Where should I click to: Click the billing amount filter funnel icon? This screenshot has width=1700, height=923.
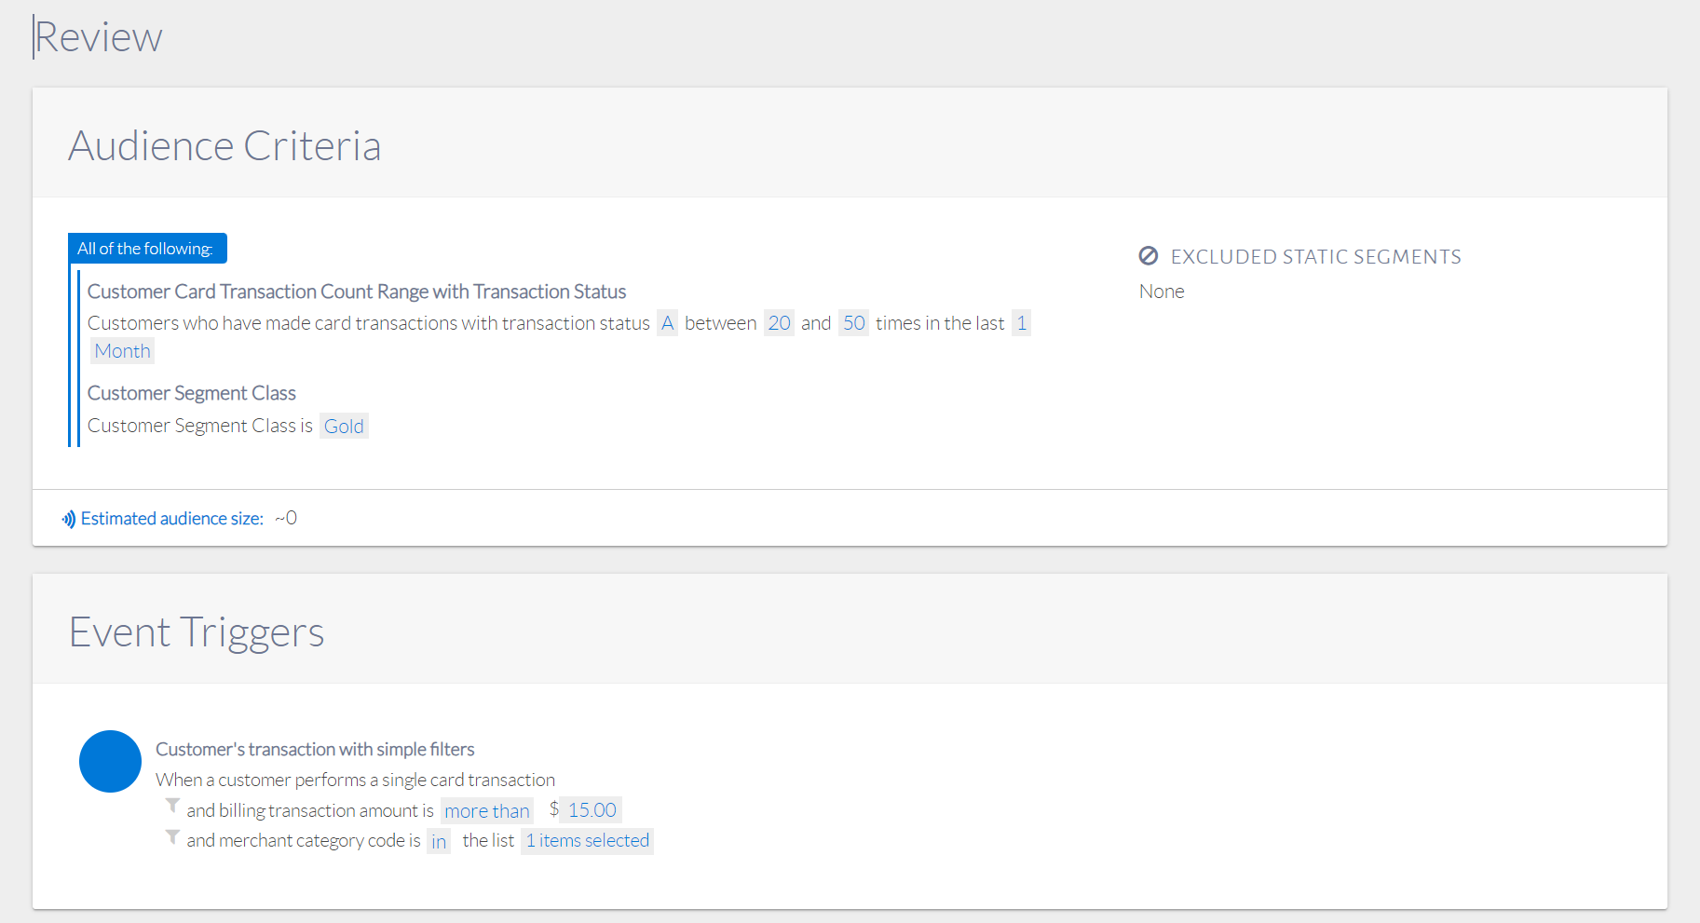coord(172,806)
